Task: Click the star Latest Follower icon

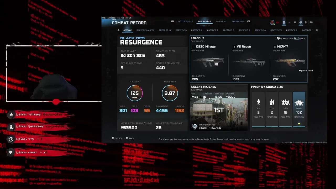Action: click(11, 114)
